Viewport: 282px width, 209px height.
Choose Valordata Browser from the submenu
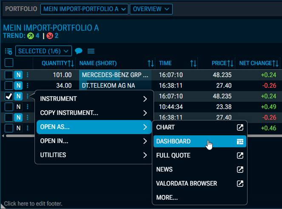click(199, 183)
